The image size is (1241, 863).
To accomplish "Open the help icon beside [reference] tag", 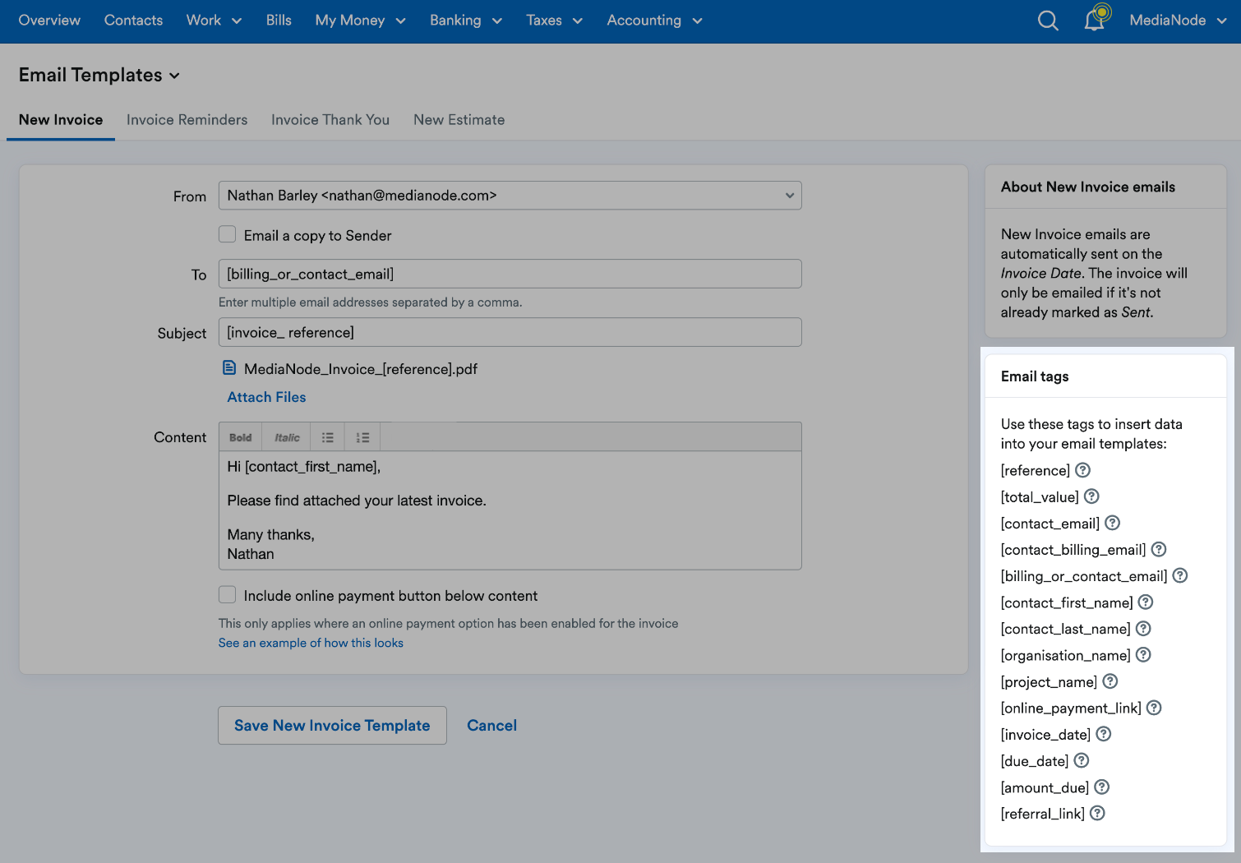I will pos(1082,470).
